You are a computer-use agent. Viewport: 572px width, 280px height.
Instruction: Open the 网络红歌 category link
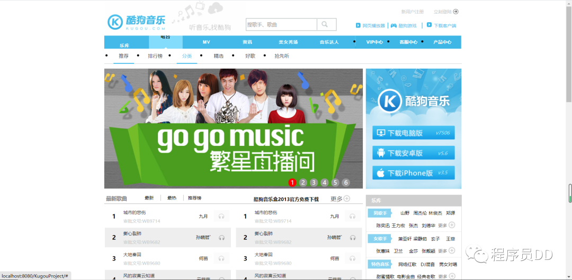[407, 264]
